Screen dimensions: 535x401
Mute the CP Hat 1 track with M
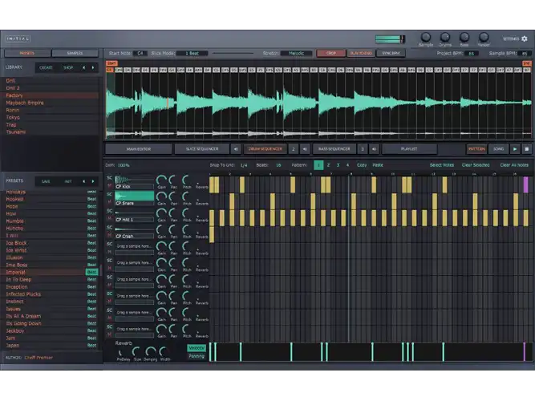[110, 218]
